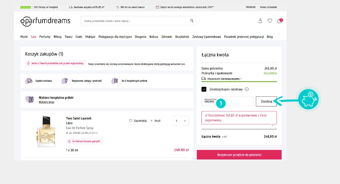The image size is (340, 184).
Task: Open the user account icon
Action: click(260, 21)
